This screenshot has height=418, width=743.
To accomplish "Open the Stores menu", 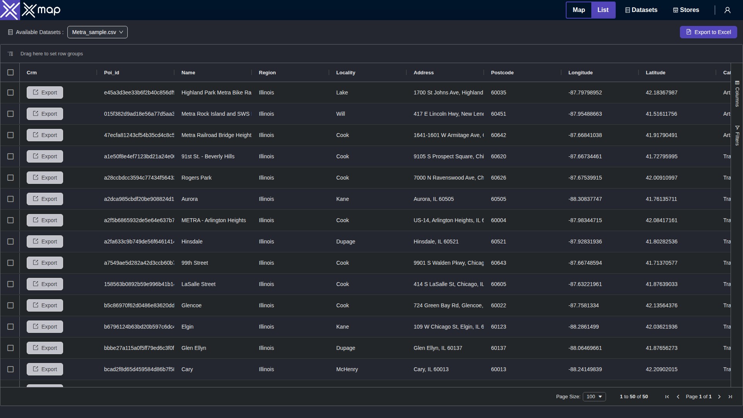I will pyautogui.click(x=686, y=10).
